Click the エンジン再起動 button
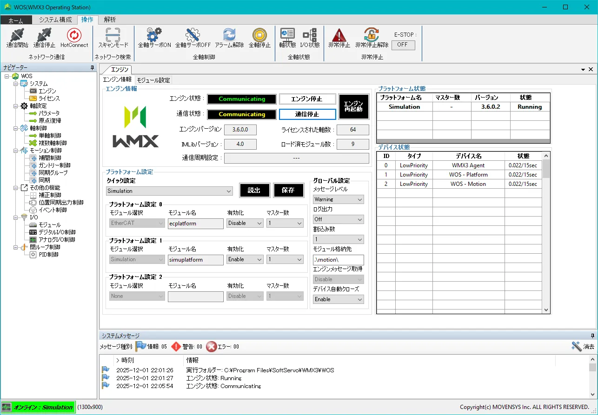 click(353, 106)
